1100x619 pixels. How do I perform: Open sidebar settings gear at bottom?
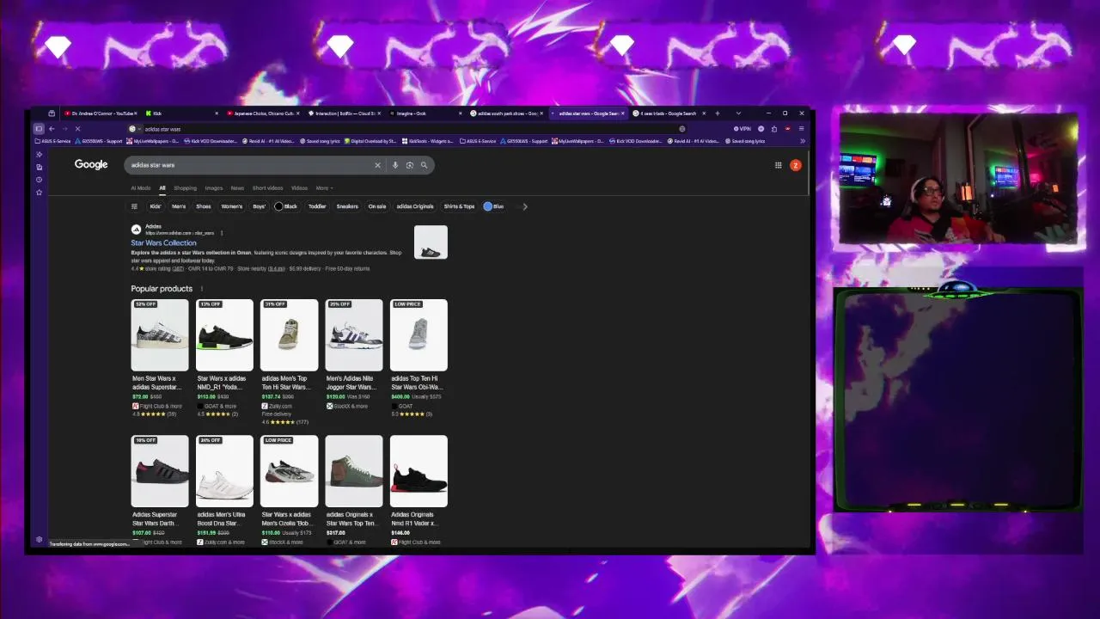click(39, 540)
